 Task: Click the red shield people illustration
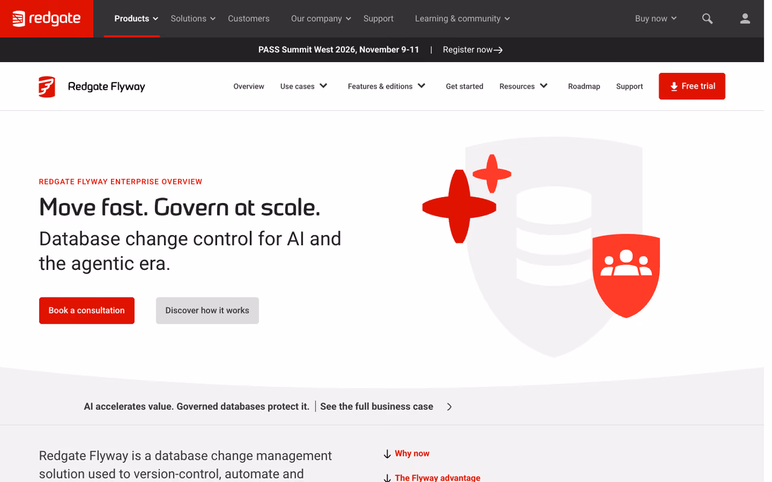pyautogui.click(x=626, y=275)
